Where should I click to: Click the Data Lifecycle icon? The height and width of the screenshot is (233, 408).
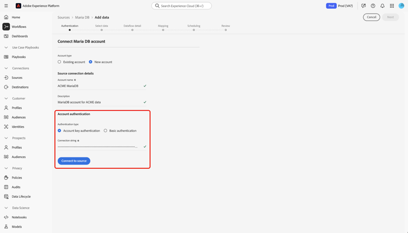pyautogui.click(x=6, y=197)
